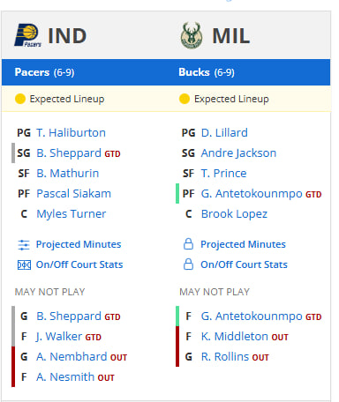Open T. Haliburton player link
The image size is (339, 402).
pyautogui.click(x=71, y=133)
